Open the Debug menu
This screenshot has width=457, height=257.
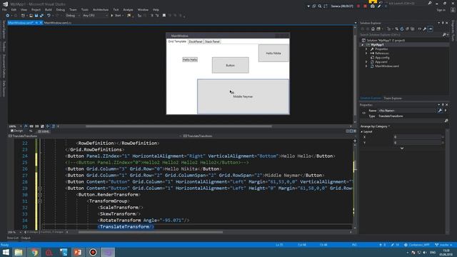(60, 9)
